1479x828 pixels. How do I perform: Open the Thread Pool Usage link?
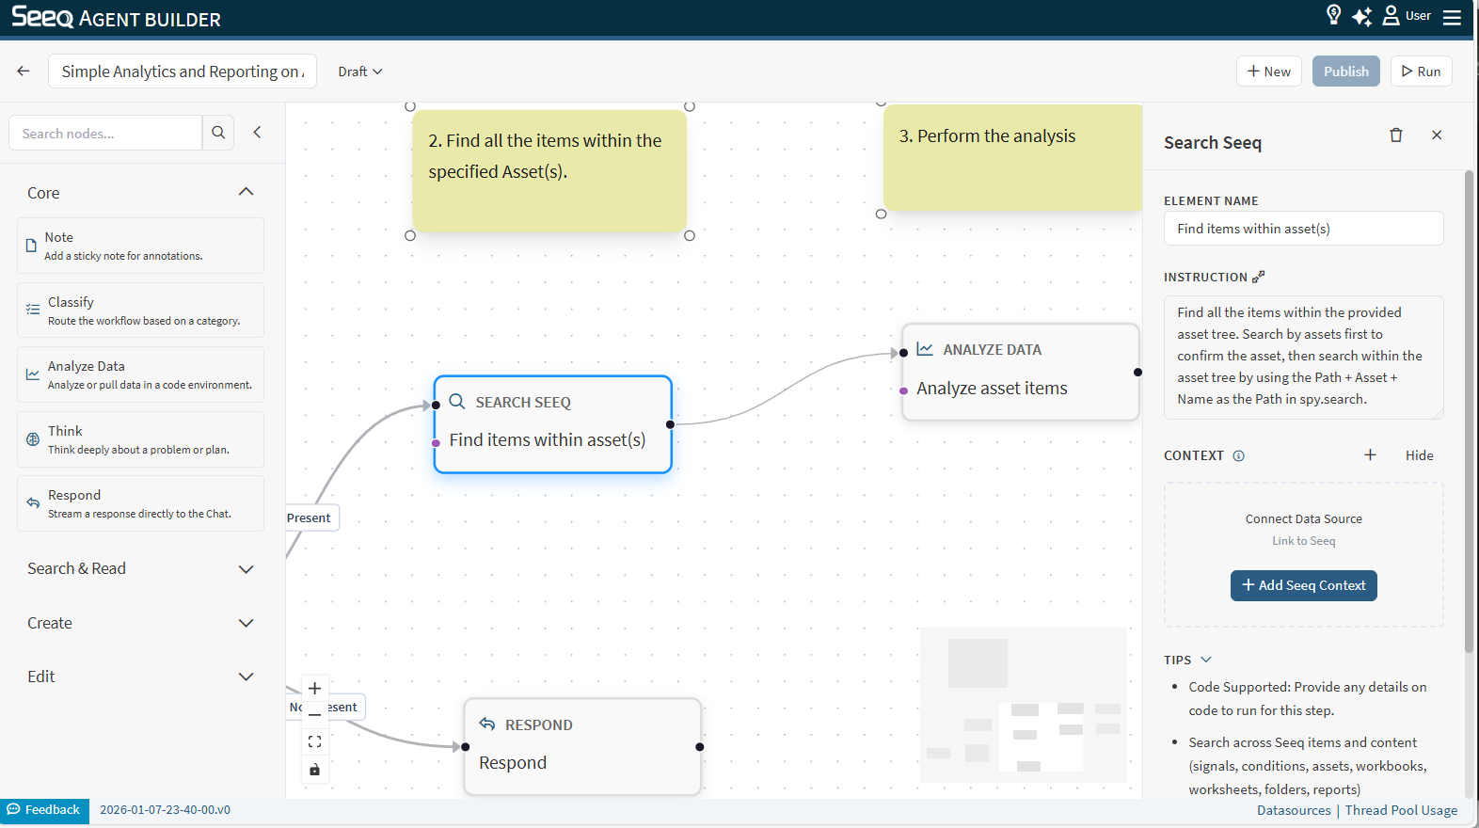point(1401,810)
